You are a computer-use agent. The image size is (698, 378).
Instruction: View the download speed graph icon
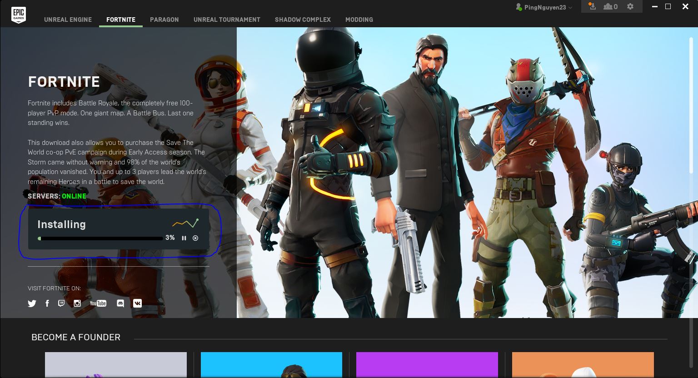[x=185, y=223]
